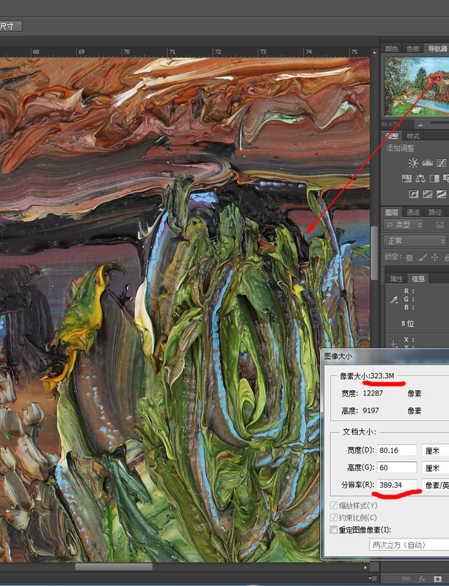Select the 信息 tab
449x586 pixels.
pos(418,279)
